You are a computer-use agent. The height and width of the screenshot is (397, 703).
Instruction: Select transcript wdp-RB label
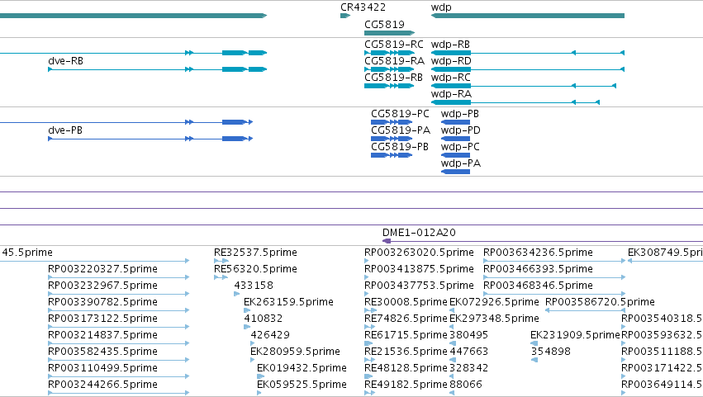pyautogui.click(x=450, y=45)
